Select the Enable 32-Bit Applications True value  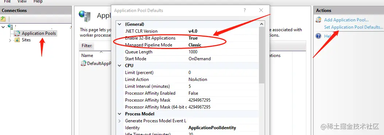(x=193, y=38)
